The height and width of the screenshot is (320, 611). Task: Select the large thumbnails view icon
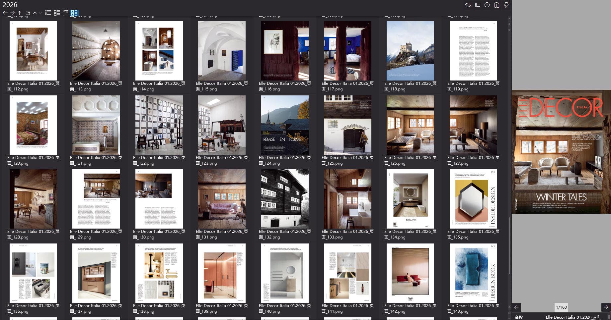74,13
